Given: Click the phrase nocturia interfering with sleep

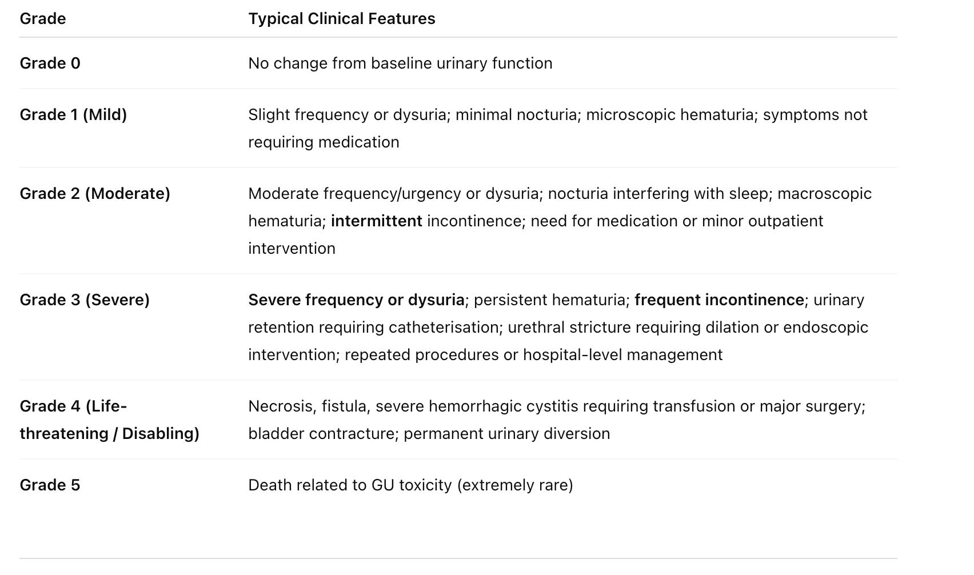Looking at the screenshot, I should click(x=658, y=194).
